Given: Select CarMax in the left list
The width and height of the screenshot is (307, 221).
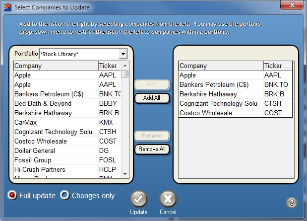Looking at the screenshot, I should [67, 122].
